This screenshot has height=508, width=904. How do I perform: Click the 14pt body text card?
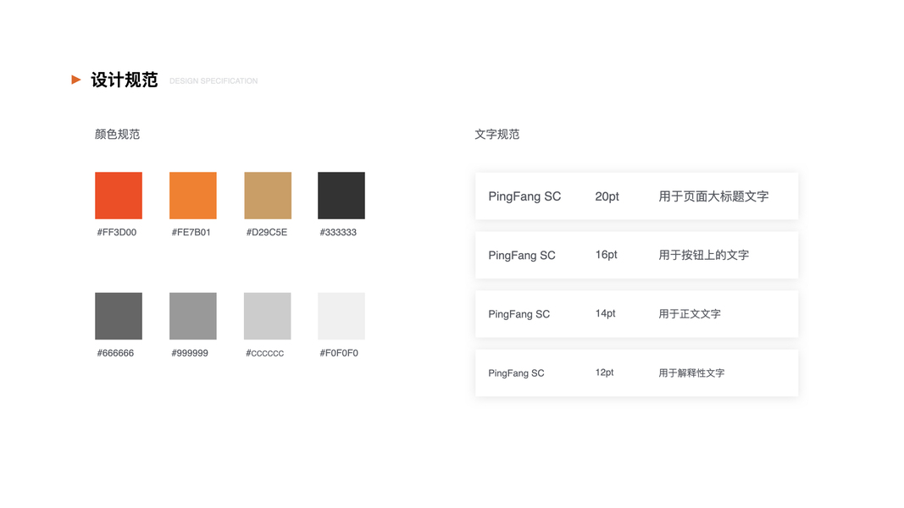tap(636, 314)
